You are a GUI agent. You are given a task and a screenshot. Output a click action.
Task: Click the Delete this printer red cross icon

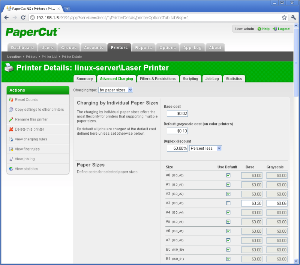(10, 128)
